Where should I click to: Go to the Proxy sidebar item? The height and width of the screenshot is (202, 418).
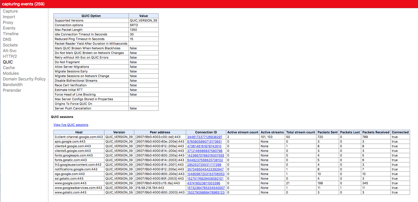click(8, 23)
